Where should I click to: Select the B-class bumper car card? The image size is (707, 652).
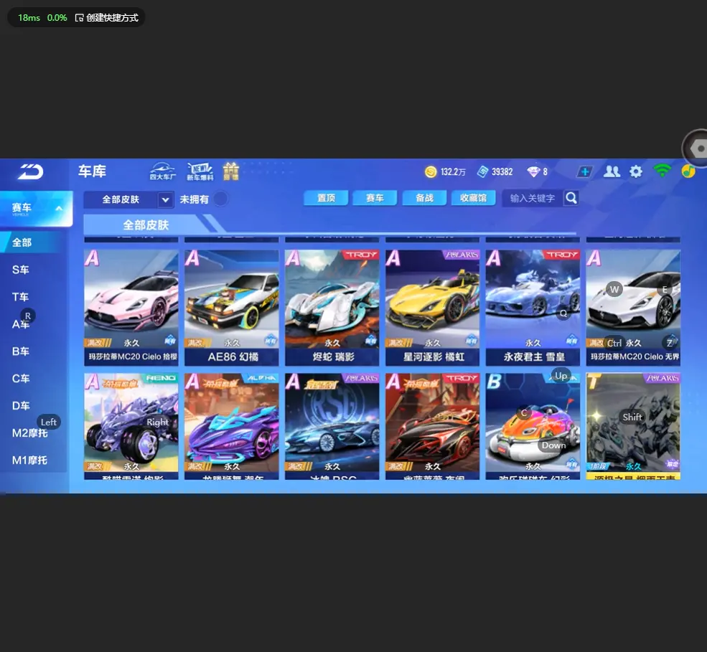pos(533,426)
